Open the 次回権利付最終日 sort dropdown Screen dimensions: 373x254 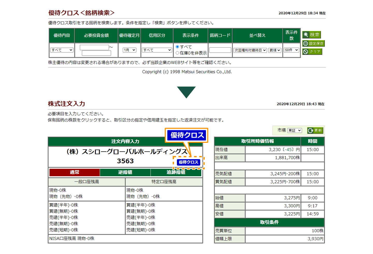(x=250, y=50)
